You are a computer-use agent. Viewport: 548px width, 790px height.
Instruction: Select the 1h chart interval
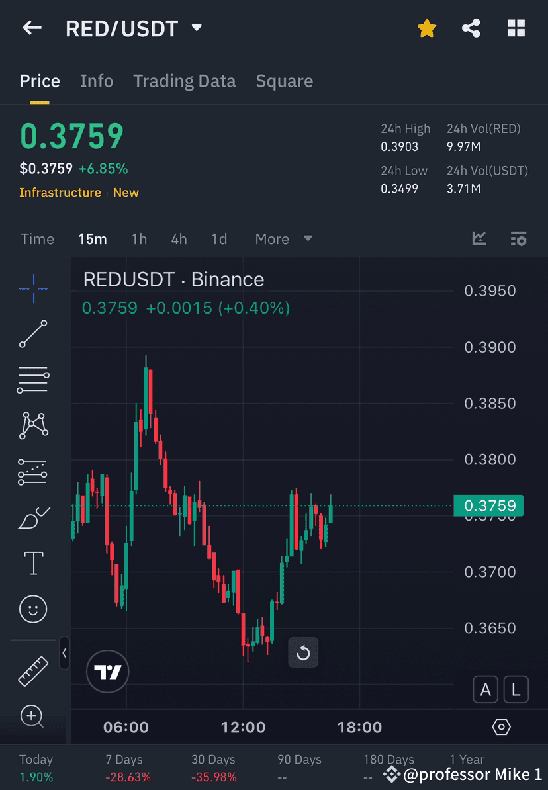[139, 239]
